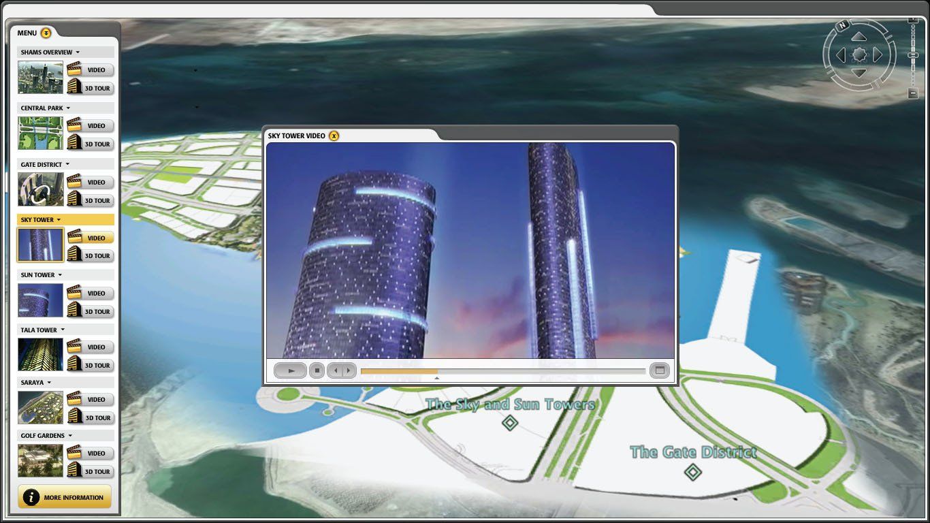Stop the Sky Tower video playback
The width and height of the screenshot is (930, 523).
(317, 370)
